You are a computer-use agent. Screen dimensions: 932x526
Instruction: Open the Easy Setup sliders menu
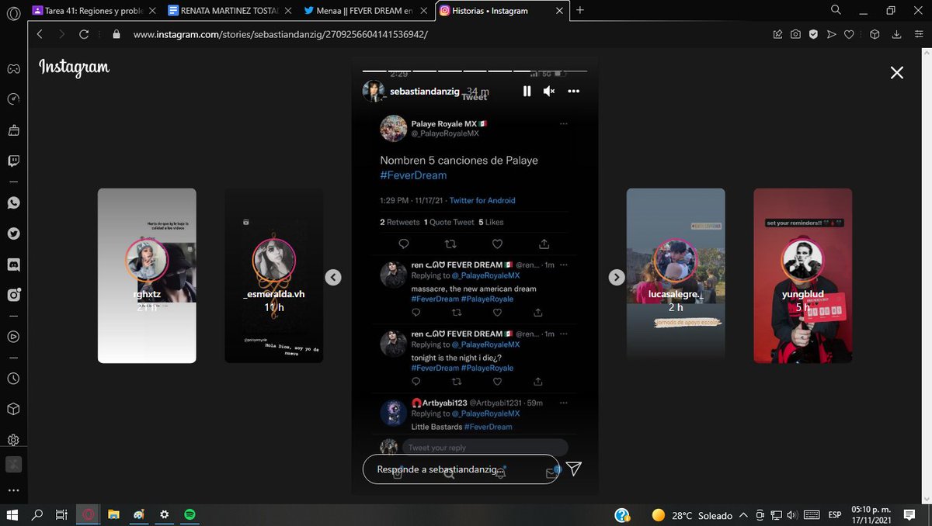(x=917, y=34)
